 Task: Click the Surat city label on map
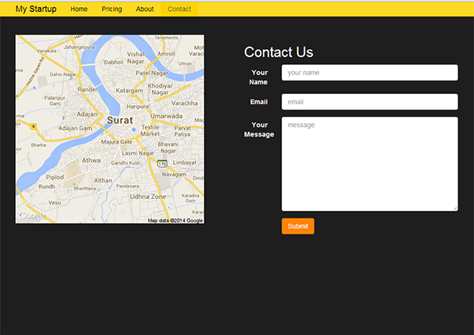[x=120, y=120]
